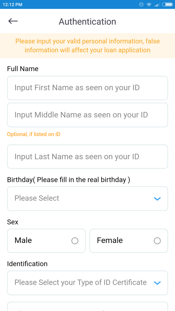Click the Authentication page title

pos(87,22)
